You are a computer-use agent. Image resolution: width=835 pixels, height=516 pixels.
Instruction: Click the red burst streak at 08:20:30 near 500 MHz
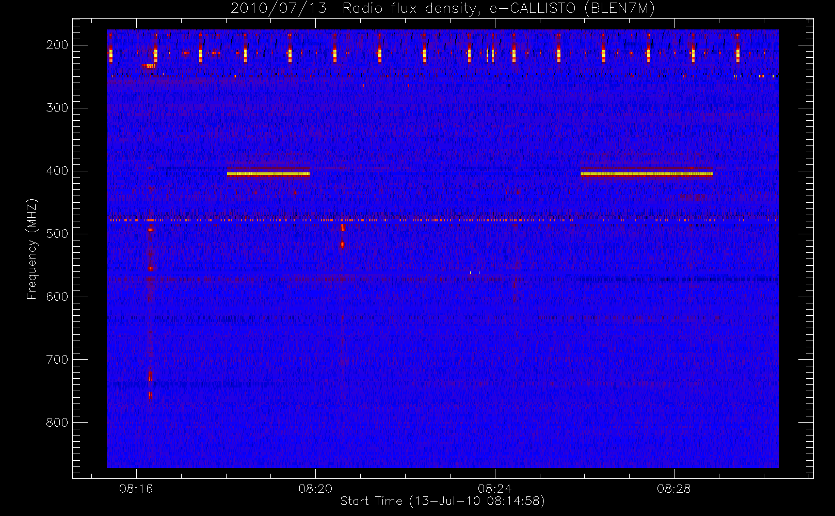pyautogui.click(x=342, y=236)
